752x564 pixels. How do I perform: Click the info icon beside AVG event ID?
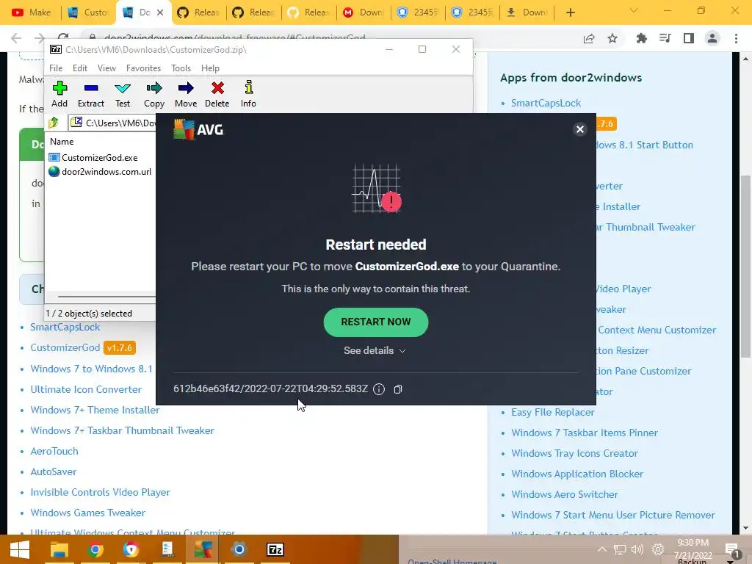(x=379, y=389)
